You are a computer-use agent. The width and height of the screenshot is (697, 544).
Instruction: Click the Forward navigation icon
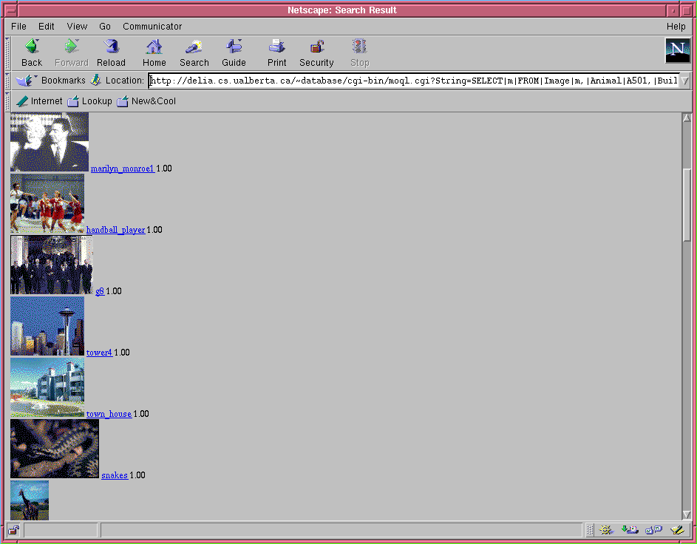[x=71, y=47]
